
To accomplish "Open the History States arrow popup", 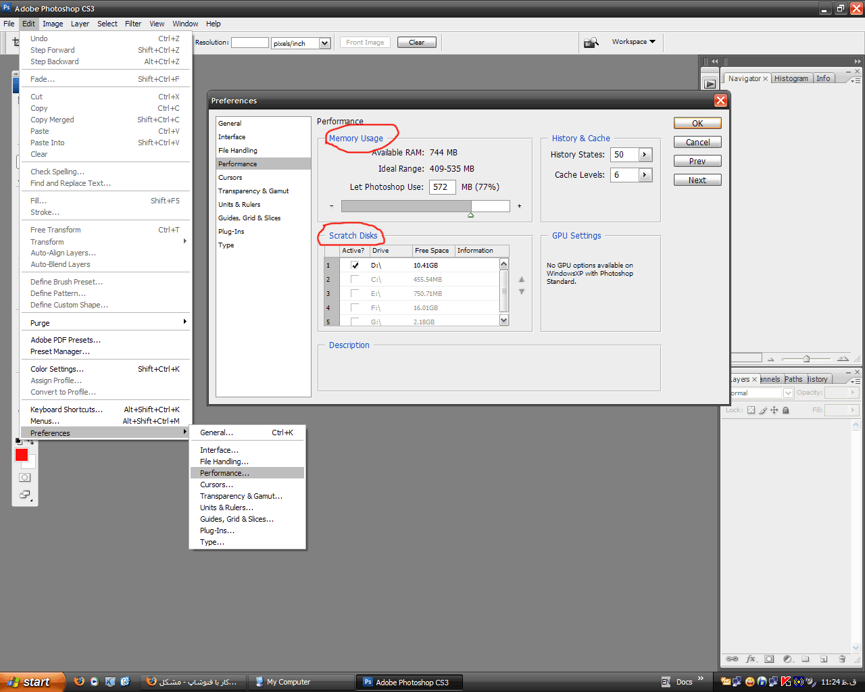I will pos(645,155).
